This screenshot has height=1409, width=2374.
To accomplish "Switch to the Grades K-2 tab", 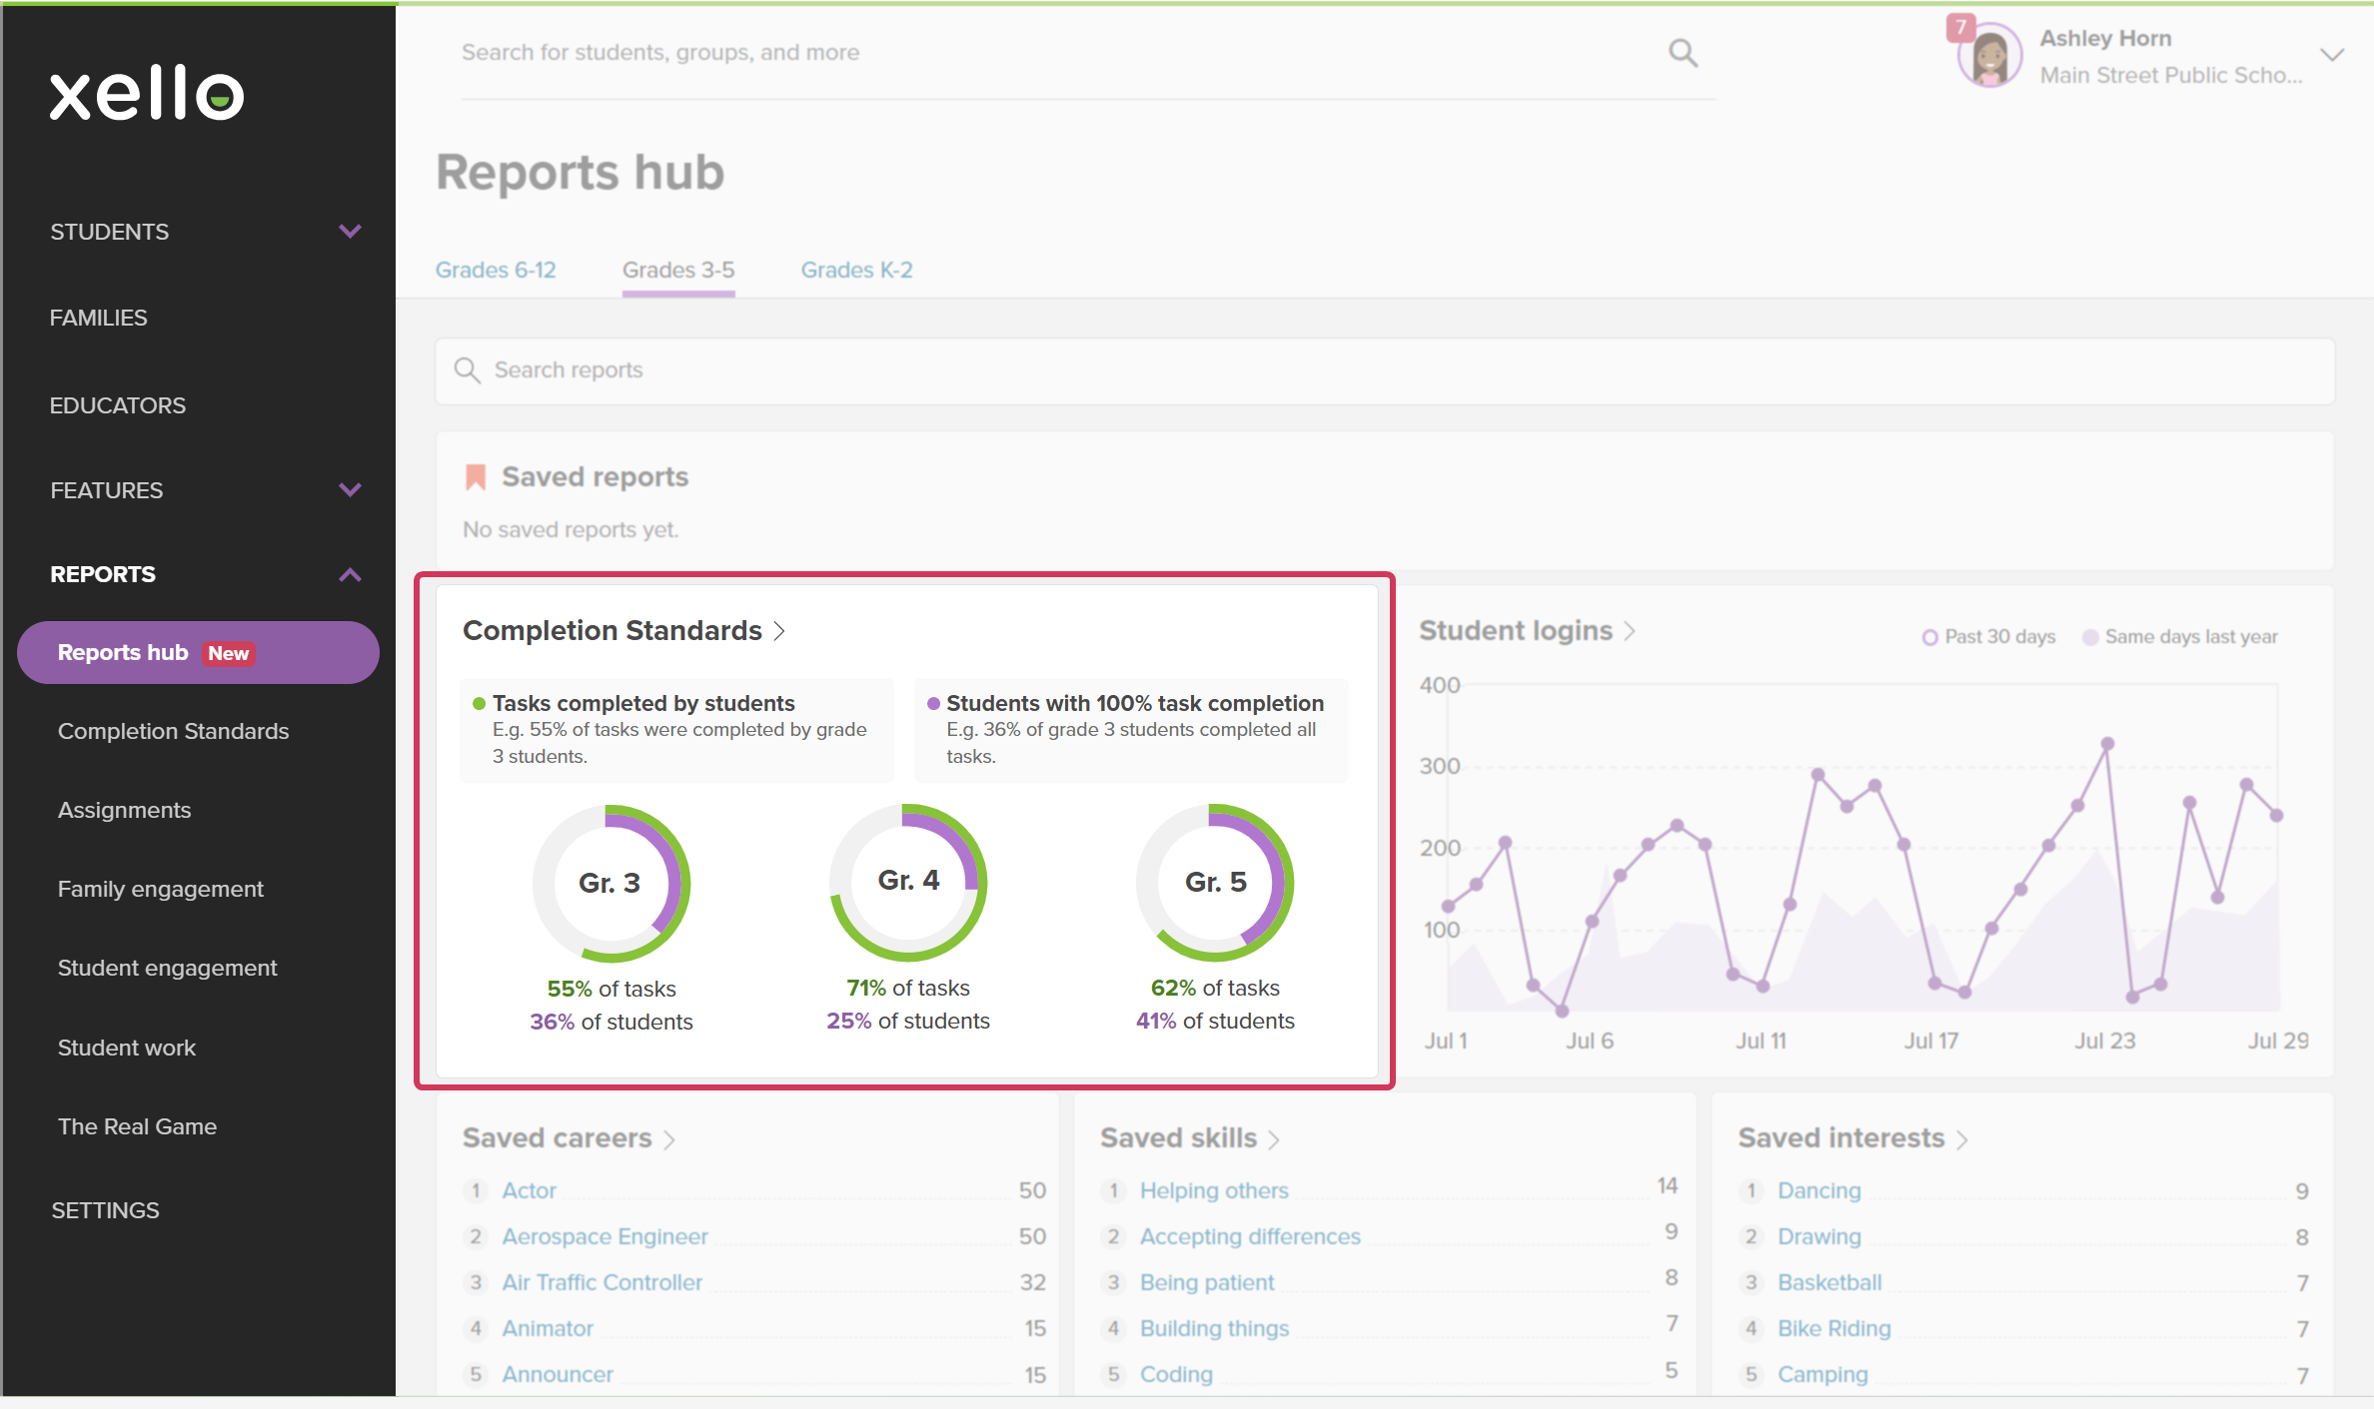I will [857, 271].
